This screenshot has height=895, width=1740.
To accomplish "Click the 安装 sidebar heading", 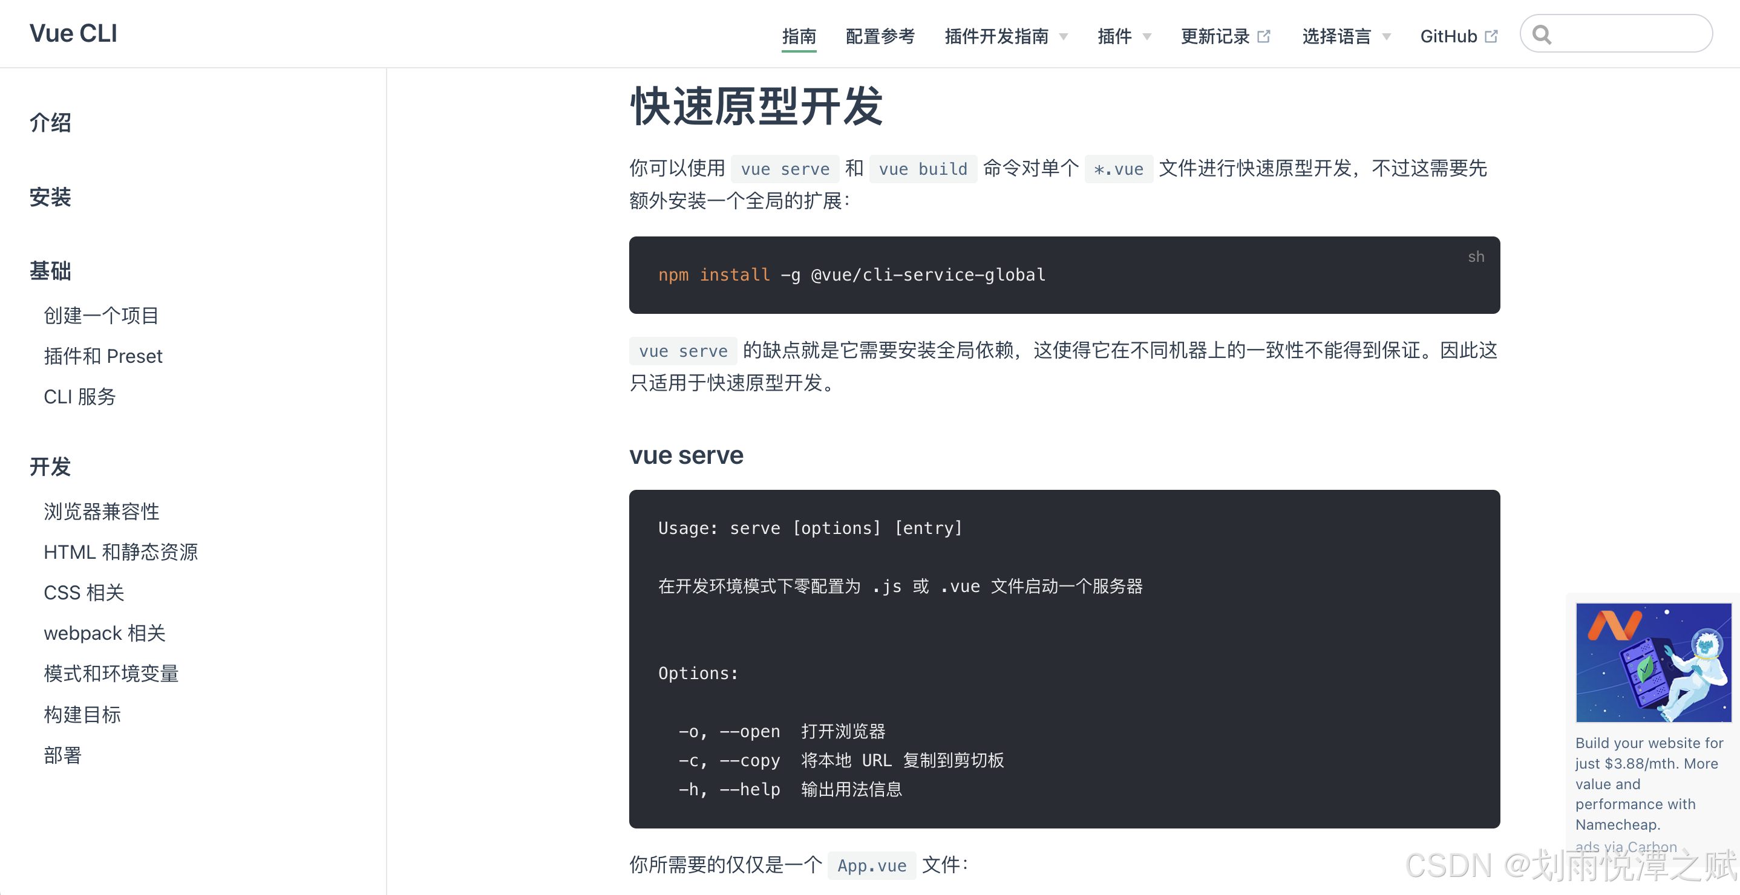I will click(50, 197).
